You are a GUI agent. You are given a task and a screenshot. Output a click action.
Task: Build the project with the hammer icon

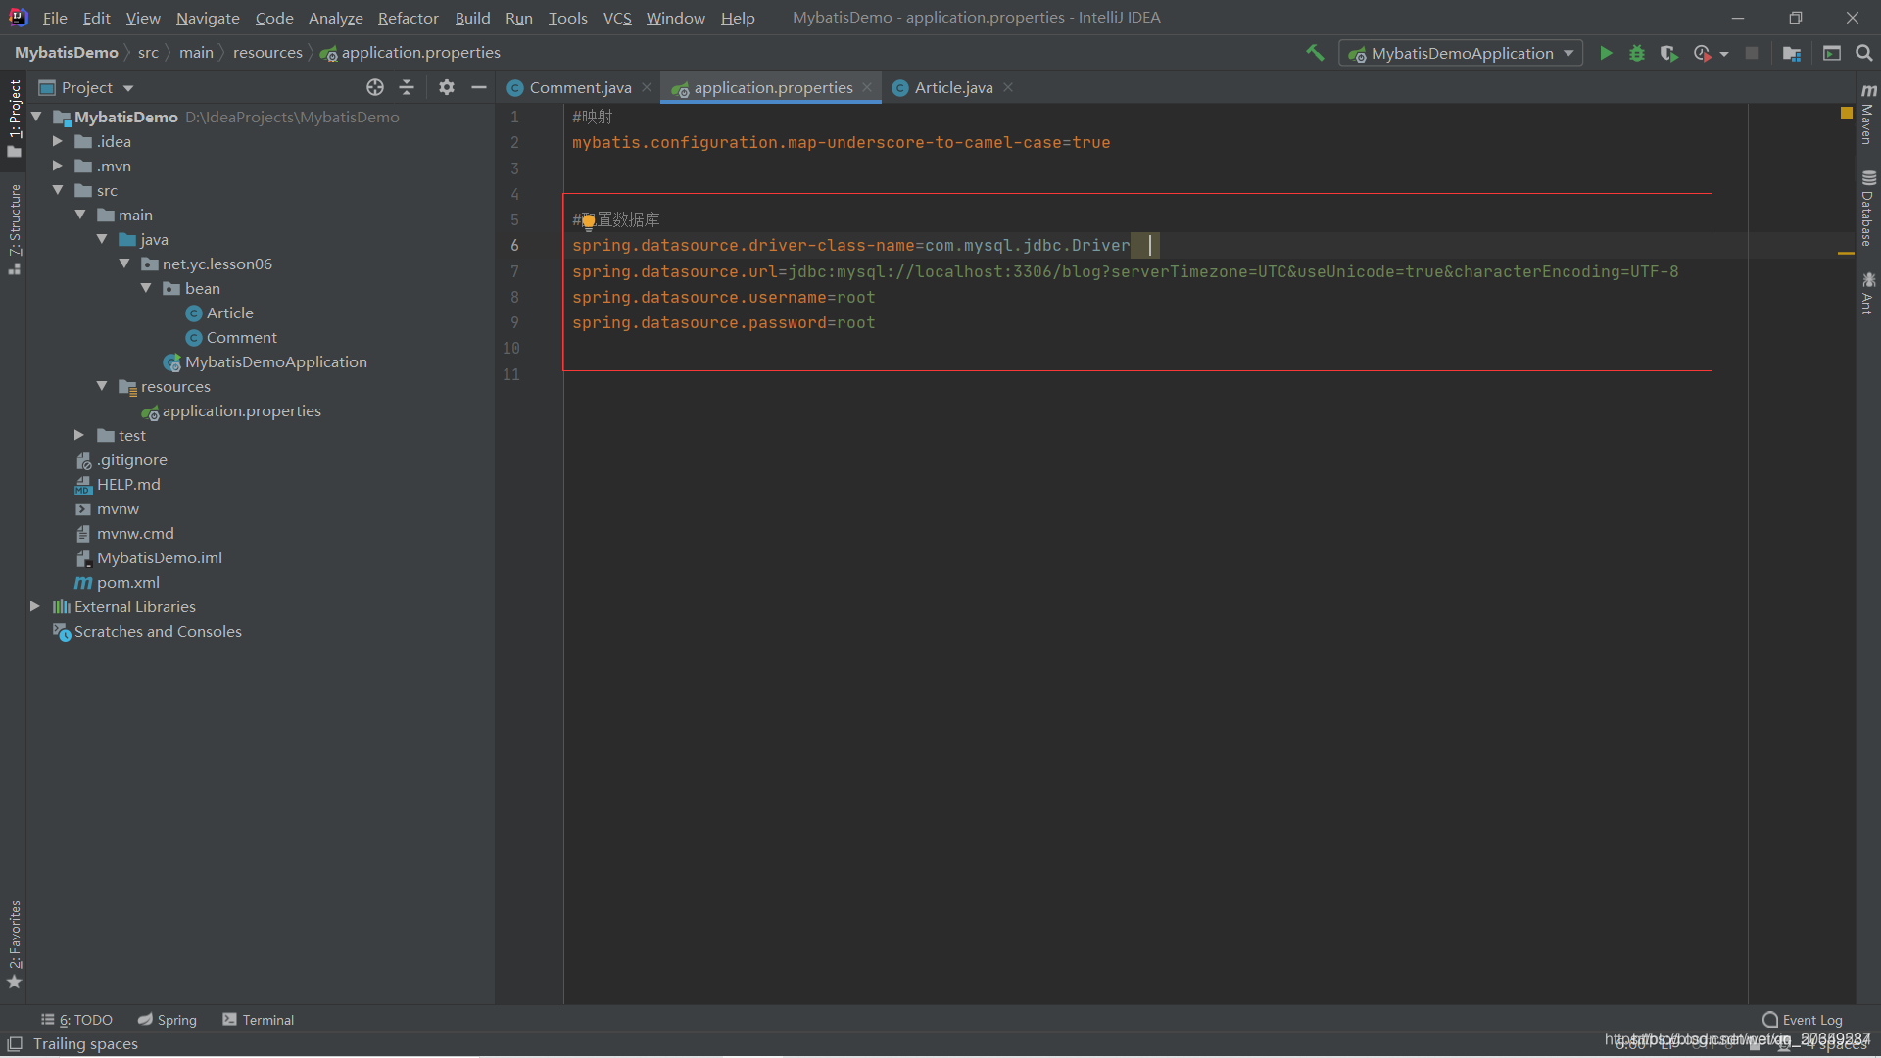coord(1315,53)
